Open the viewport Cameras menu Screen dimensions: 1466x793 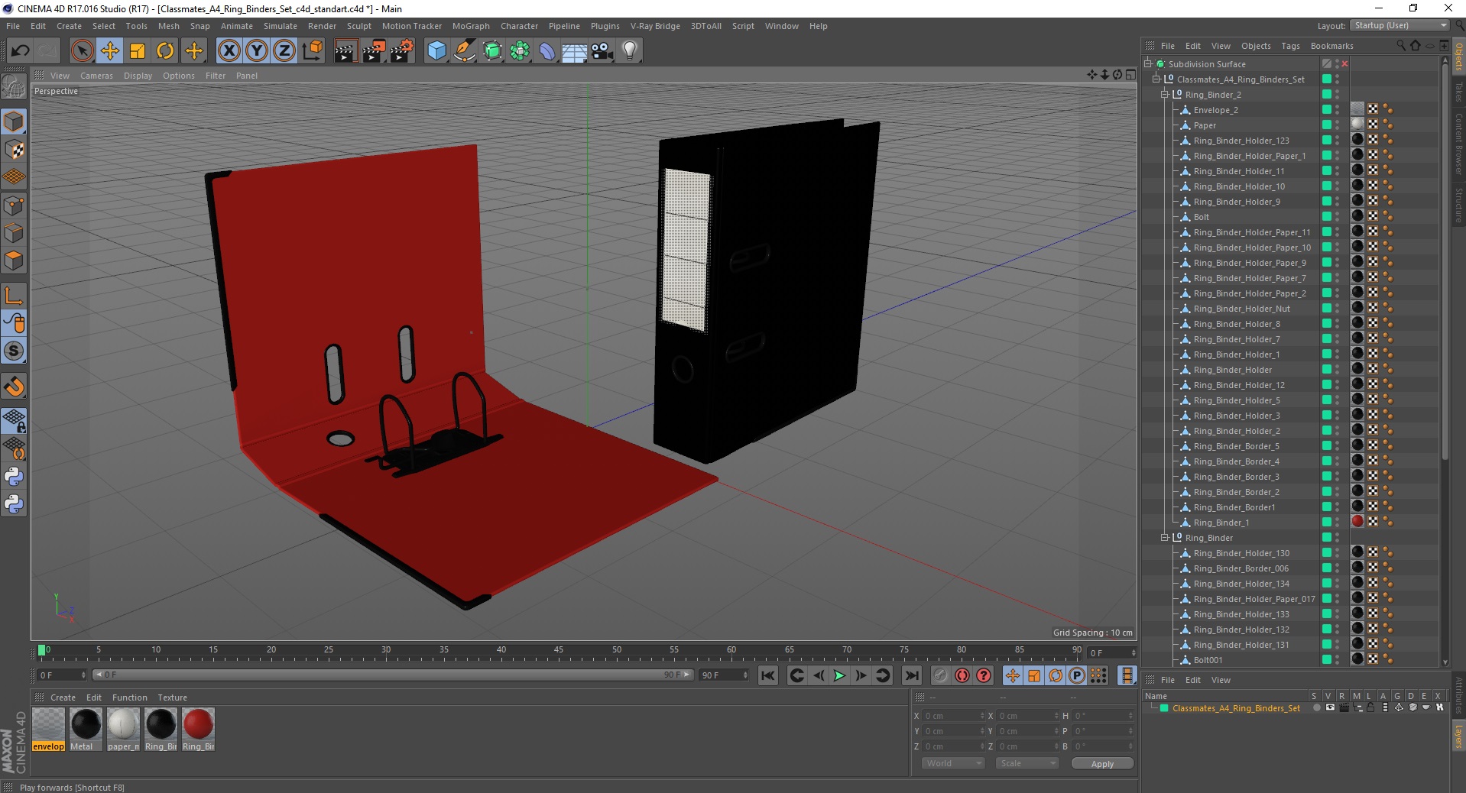[x=96, y=76]
